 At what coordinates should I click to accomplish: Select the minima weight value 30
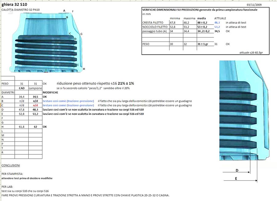tap(171, 44)
